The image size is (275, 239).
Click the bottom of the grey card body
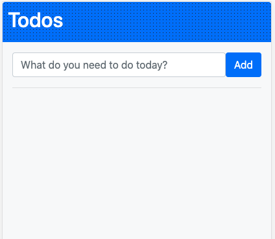[x=137, y=229]
